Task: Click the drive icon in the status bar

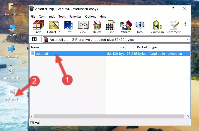Action: click(x=32, y=122)
